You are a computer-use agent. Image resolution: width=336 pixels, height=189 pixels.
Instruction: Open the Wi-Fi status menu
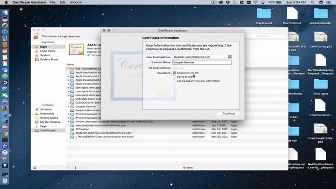pos(256,2)
